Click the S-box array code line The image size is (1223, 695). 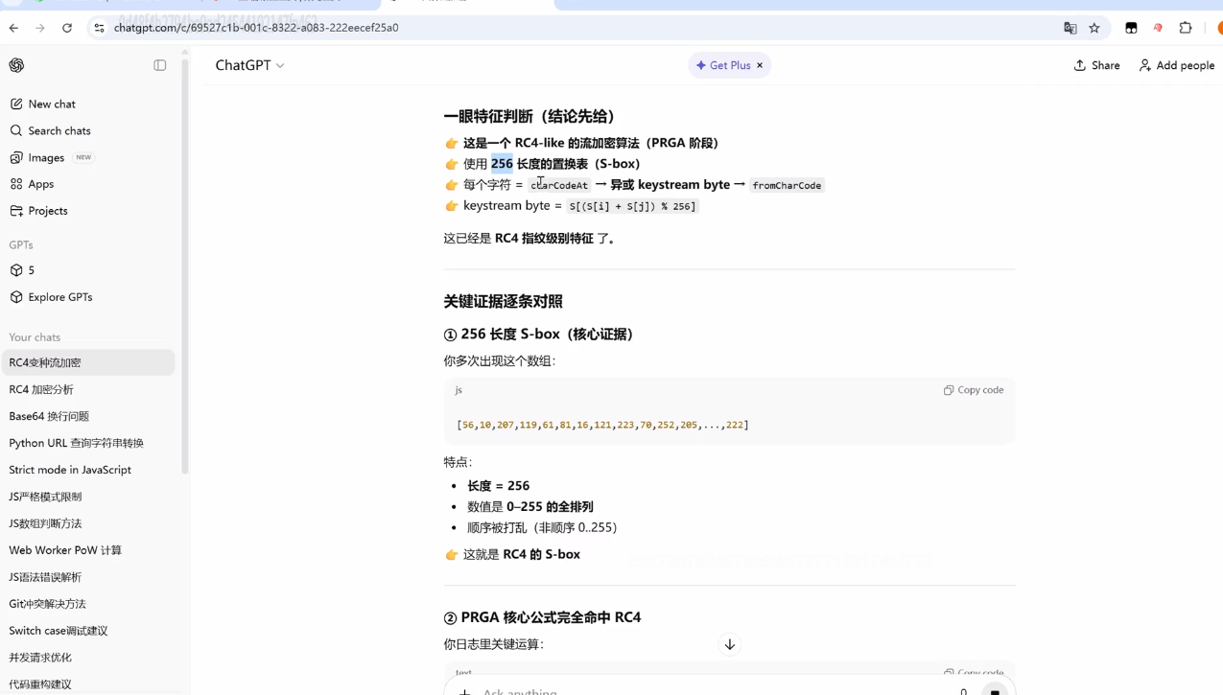click(603, 425)
